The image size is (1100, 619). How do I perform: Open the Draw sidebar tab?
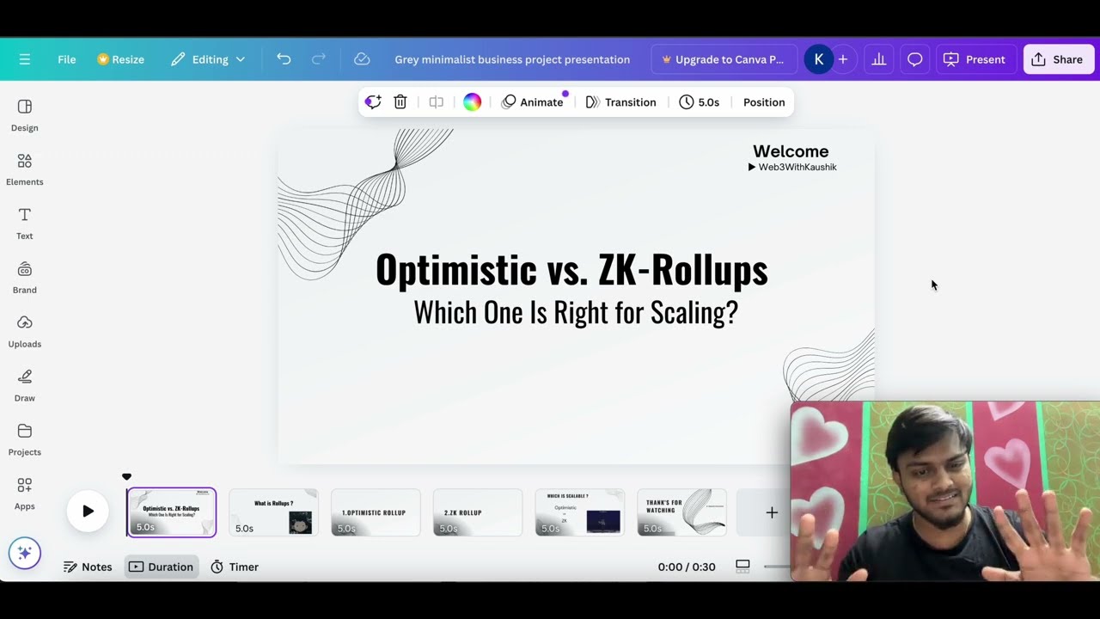(x=25, y=386)
